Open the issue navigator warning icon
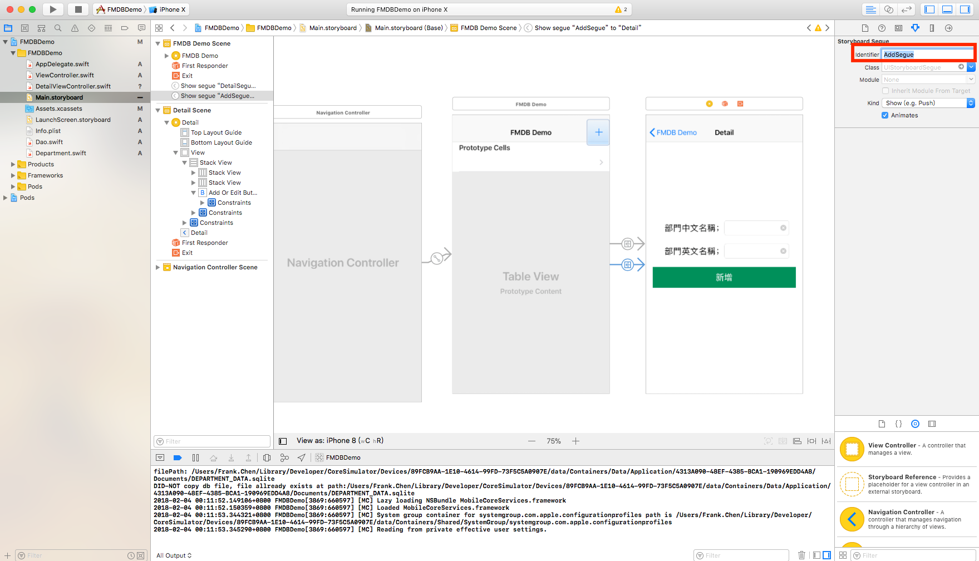The width and height of the screenshot is (979, 561). pyautogui.click(x=75, y=28)
